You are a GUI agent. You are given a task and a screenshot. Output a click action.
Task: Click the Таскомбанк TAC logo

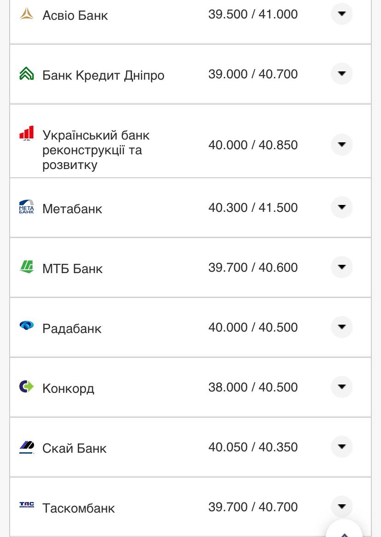pyautogui.click(x=27, y=505)
